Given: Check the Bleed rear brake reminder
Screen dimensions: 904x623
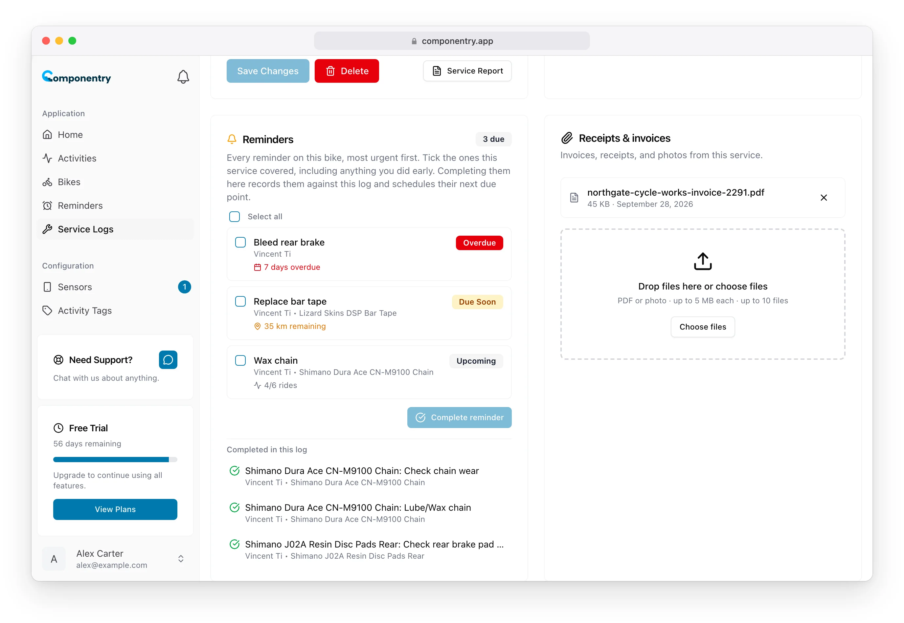Looking at the screenshot, I should (x=240, y=243).
